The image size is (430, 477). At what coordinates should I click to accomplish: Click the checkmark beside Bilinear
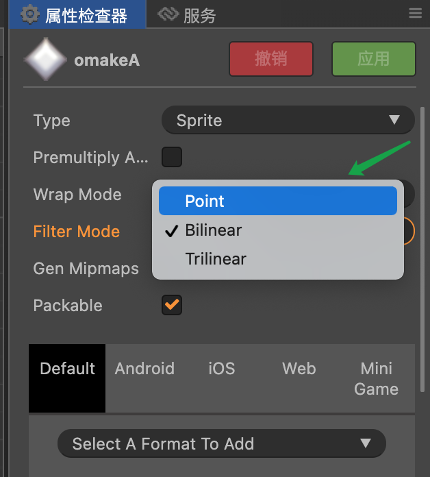pyautogui.click(x=172, y=231)
